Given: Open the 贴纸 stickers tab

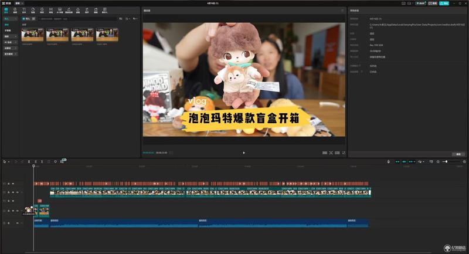Looking at the screenshot, I should (33, 11).
